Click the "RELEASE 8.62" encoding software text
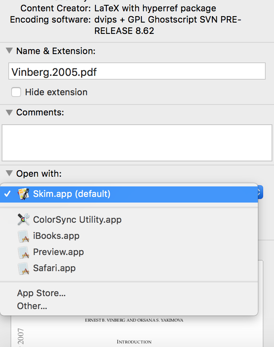 (x=124, y=31)
